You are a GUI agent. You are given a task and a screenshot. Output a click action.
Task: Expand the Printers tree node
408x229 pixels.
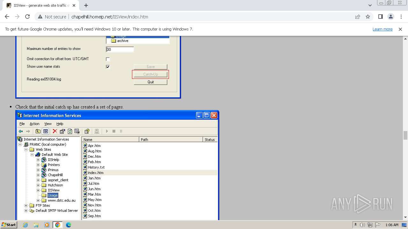click(38, 165)
